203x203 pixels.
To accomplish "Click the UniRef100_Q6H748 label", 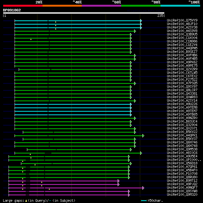I will (182, 146).
